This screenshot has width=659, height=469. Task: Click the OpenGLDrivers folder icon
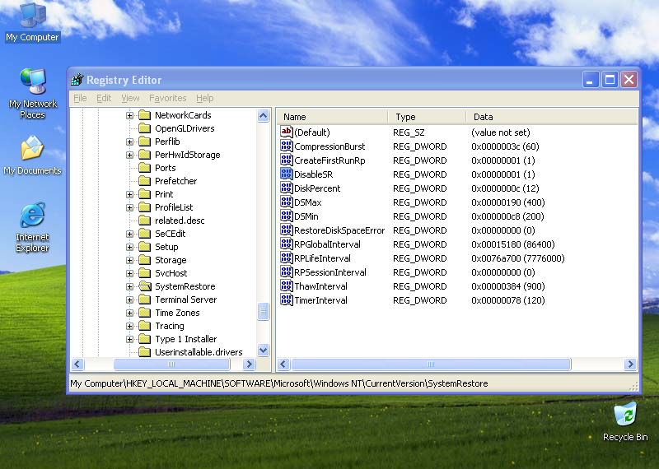pos(145,128)
